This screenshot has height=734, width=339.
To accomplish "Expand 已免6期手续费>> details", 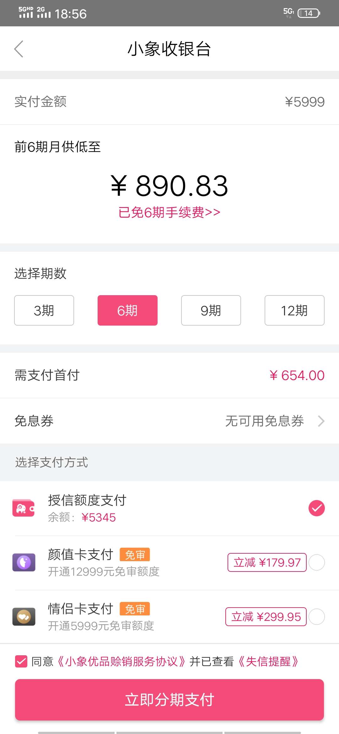I will [169, 212].
